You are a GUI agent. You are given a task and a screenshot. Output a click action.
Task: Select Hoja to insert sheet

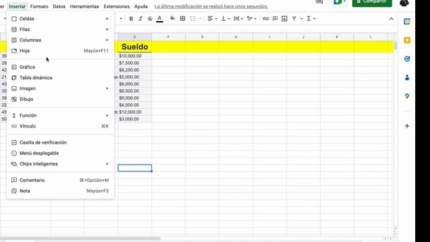(x=60, y=51)
